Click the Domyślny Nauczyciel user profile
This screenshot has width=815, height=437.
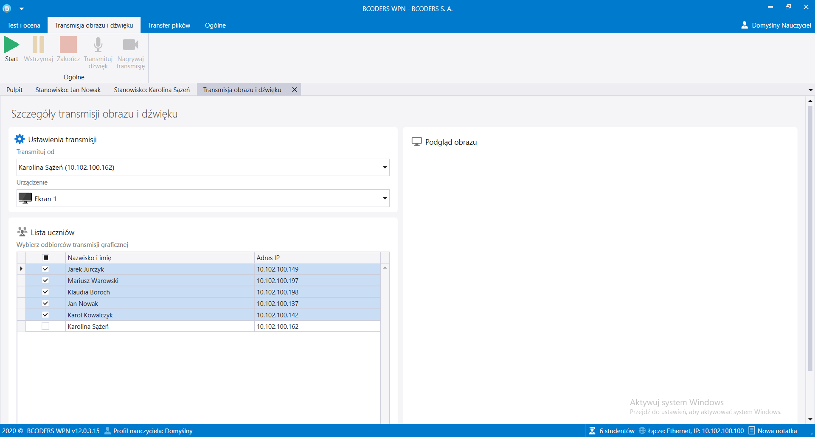tap(776, 25)
